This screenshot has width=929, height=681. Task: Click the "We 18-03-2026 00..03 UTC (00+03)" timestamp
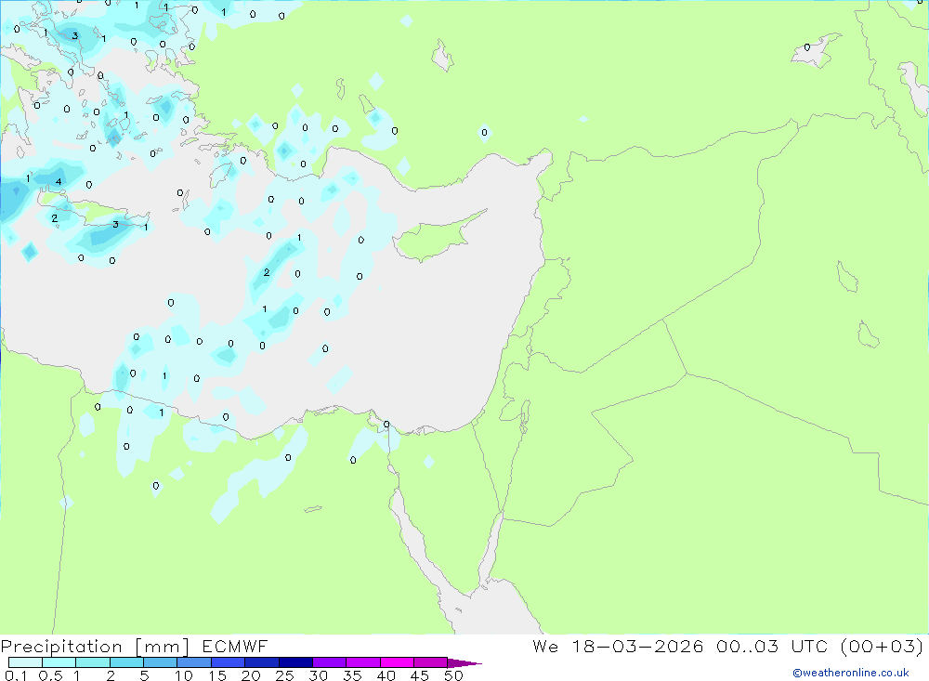[727, 646]
